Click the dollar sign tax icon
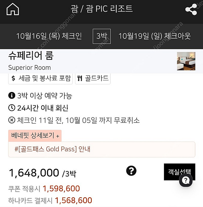Viewport: 203px width, 207px height. click(14, 78)
